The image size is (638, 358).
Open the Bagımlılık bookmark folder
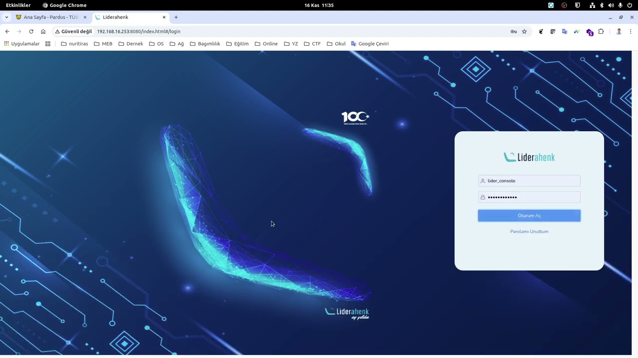(205, 44)
